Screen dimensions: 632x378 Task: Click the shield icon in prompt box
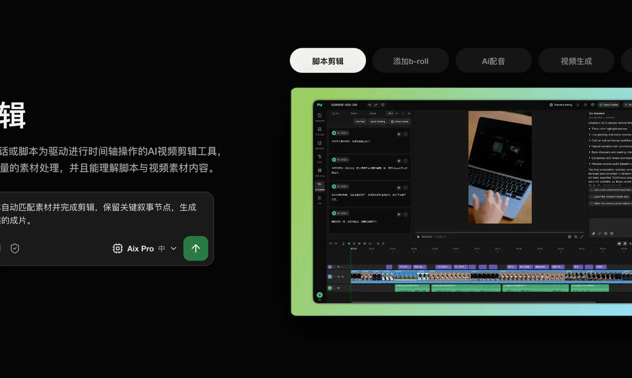point(15,248)
